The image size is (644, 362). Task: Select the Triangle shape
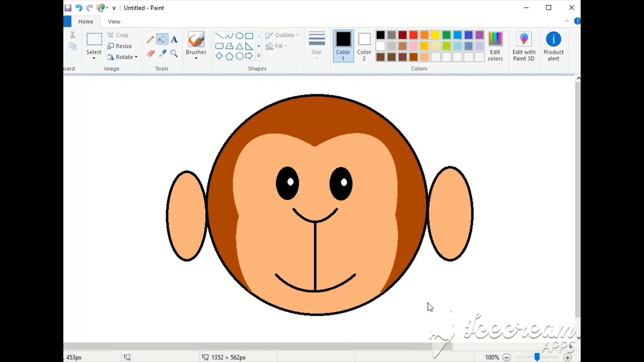tap(239, 46)
